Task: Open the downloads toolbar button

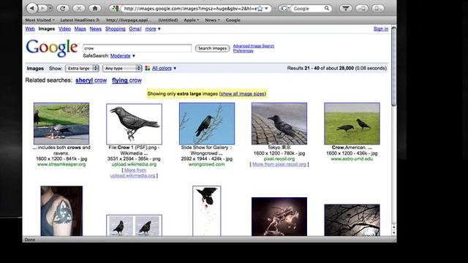Action: 346,8
